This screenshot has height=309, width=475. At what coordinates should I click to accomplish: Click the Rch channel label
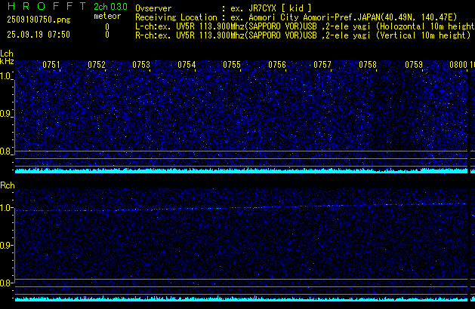pos(7,185)
